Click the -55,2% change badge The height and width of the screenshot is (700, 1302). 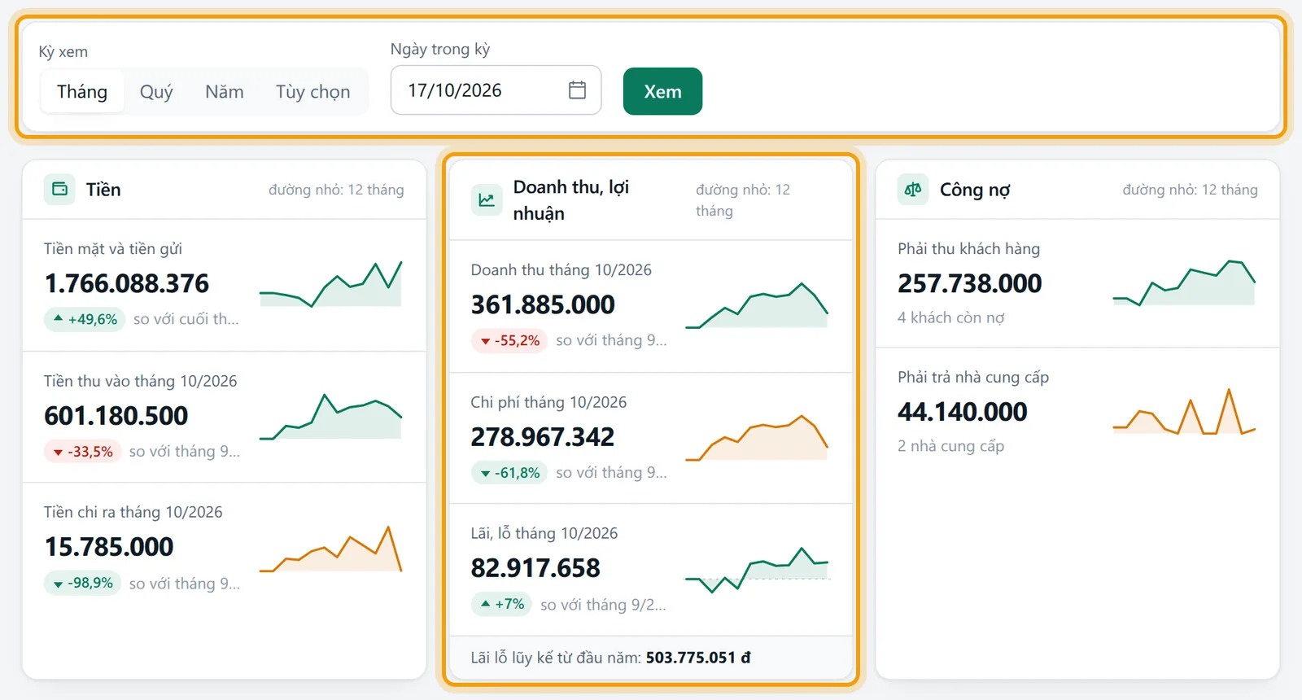click(509, 340)
